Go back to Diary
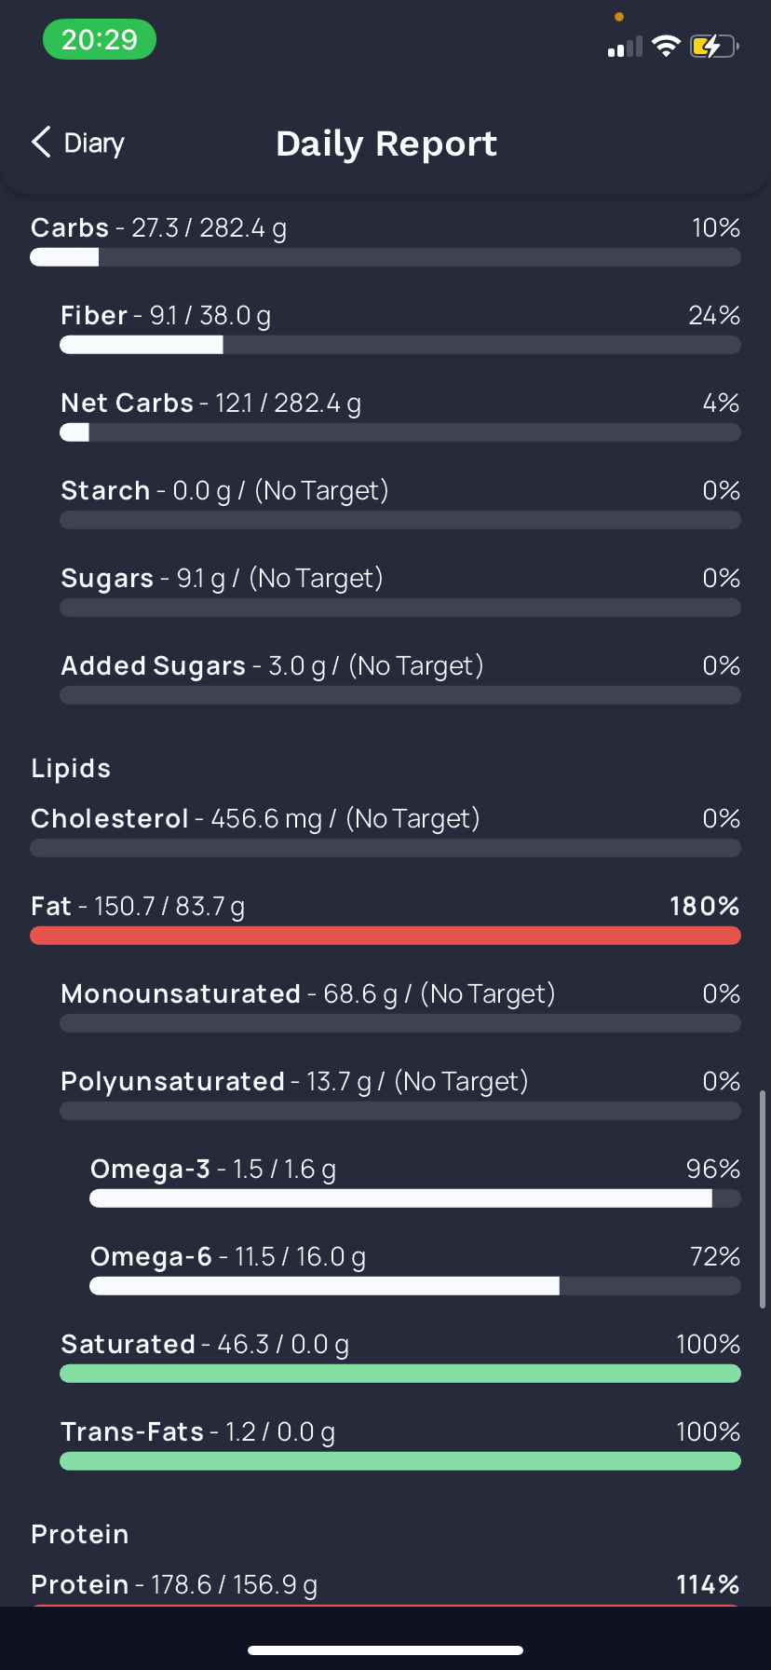 [x=78, y=143]
